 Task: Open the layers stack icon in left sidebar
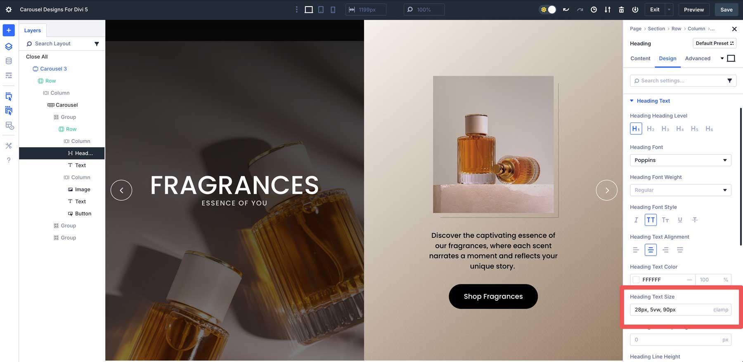tap(9, 47)
